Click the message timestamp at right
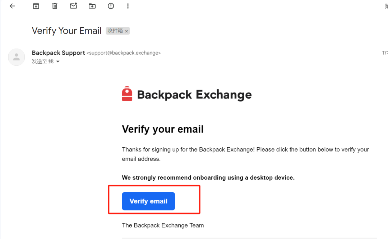This screenshot has width=388, height=239. click(x=385, y=53)
